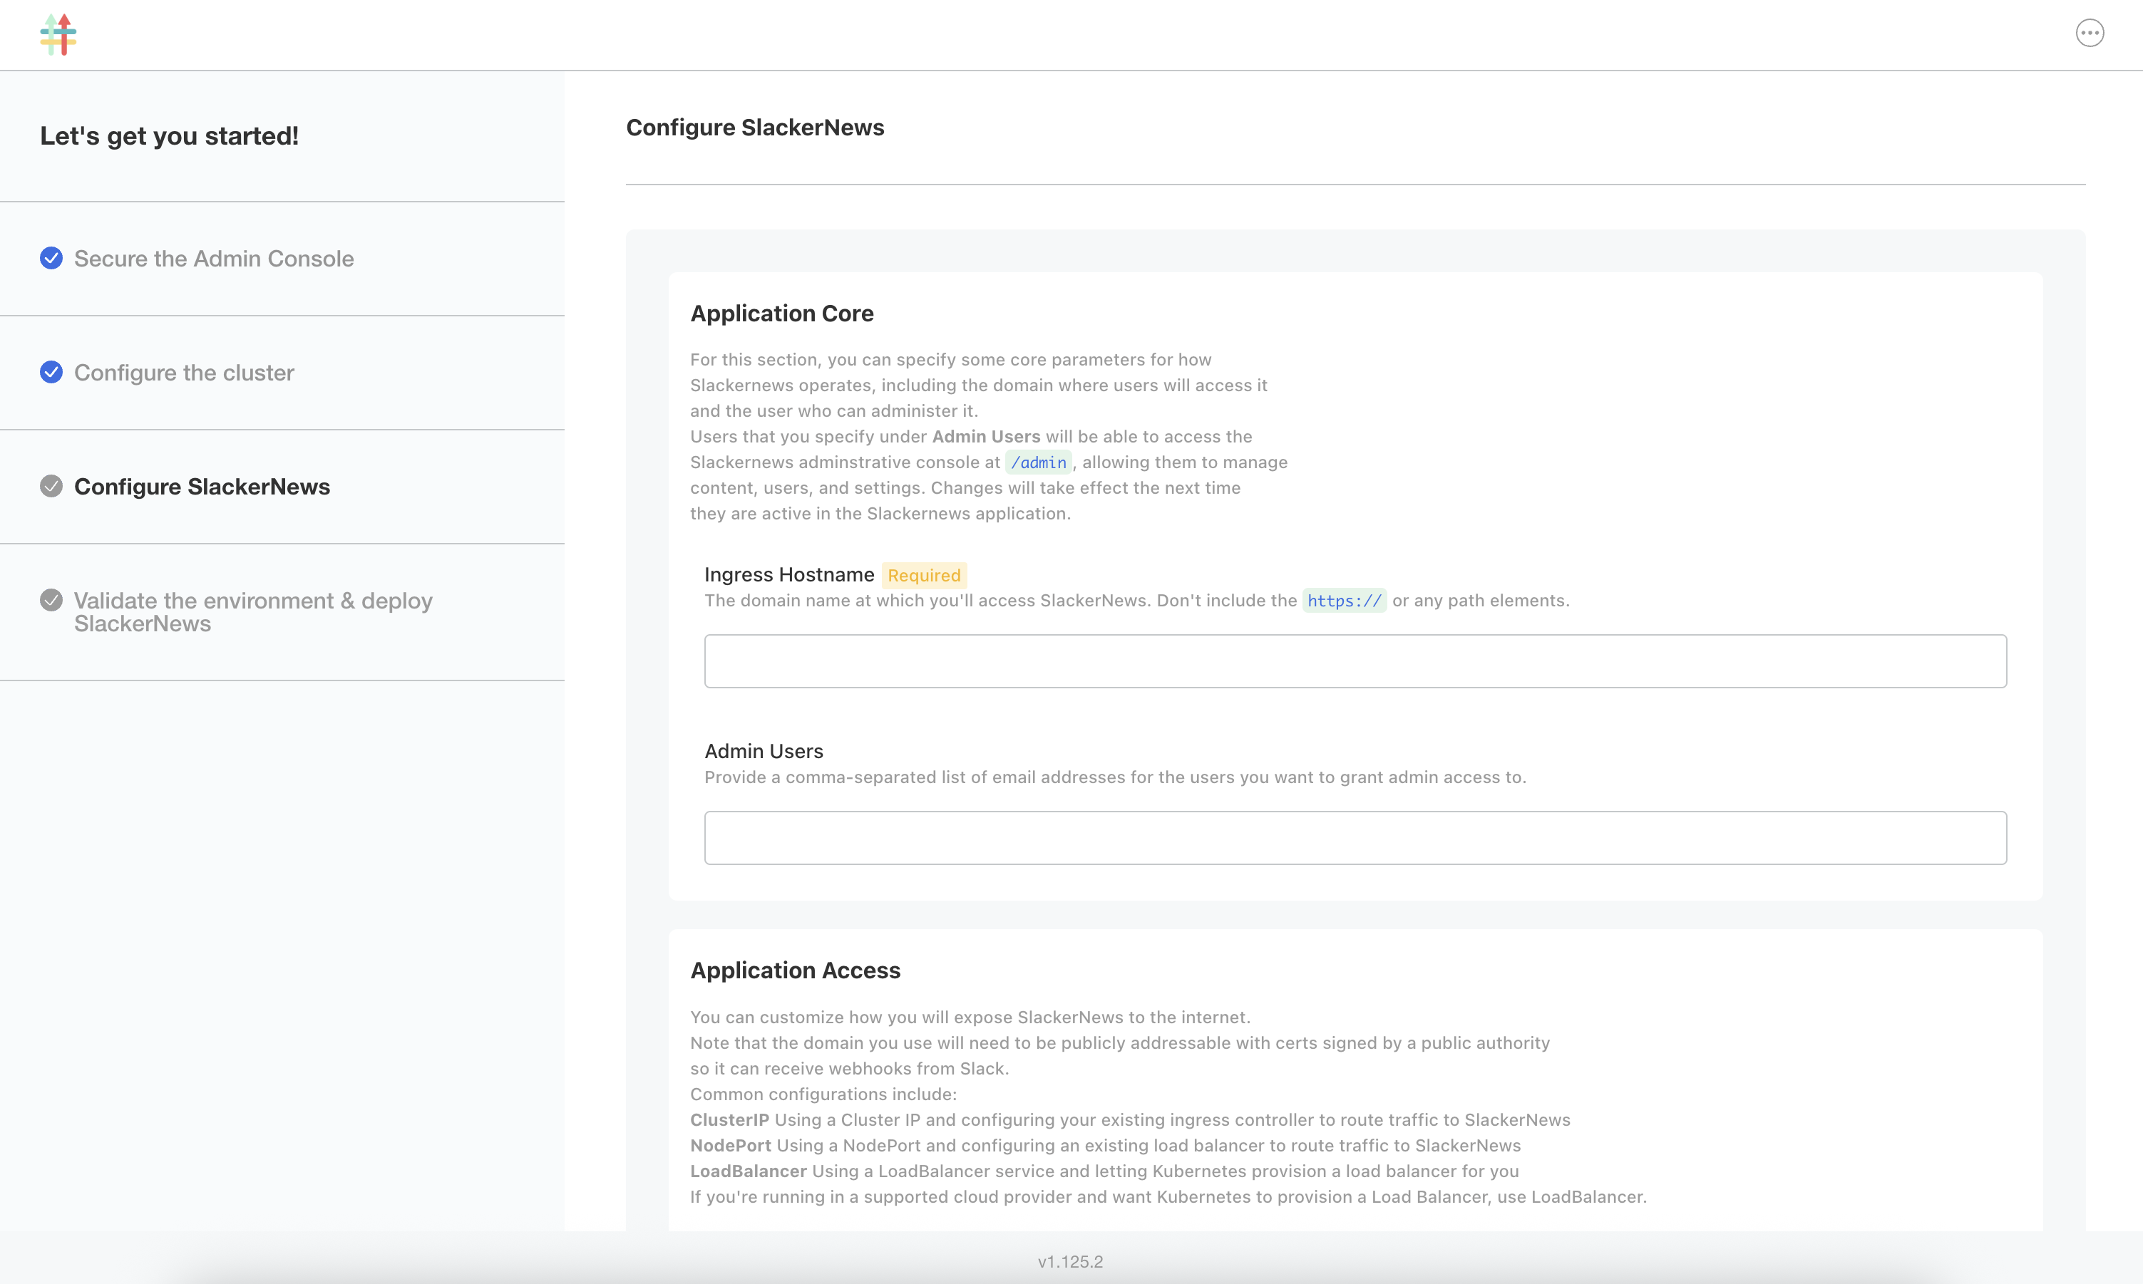
Task: Click the Application Access section heading
Action: 795,970
